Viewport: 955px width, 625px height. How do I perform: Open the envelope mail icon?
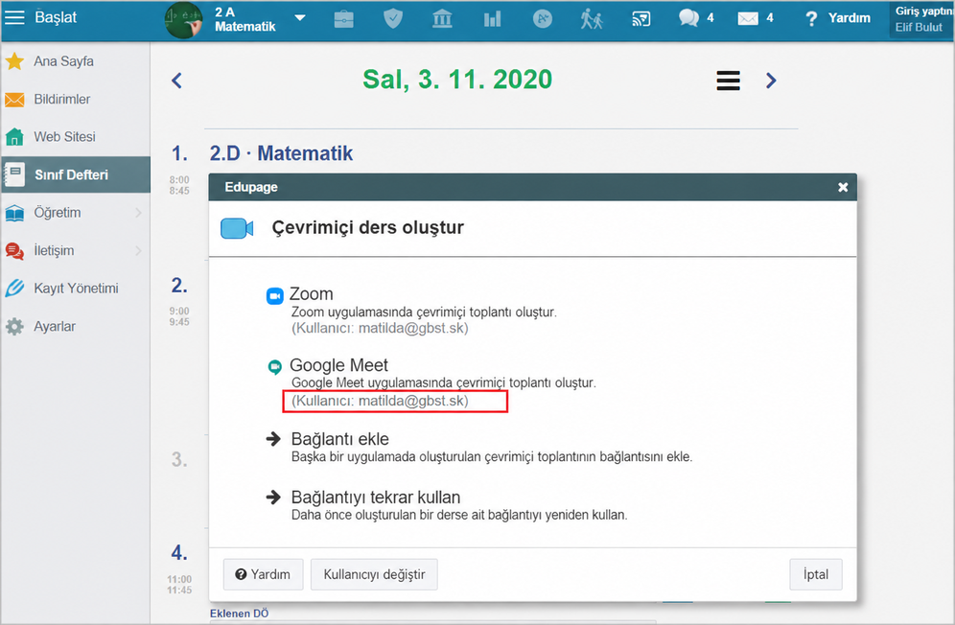(x=748, y=19)
